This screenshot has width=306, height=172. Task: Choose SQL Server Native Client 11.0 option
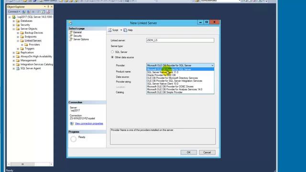point(180,72)
